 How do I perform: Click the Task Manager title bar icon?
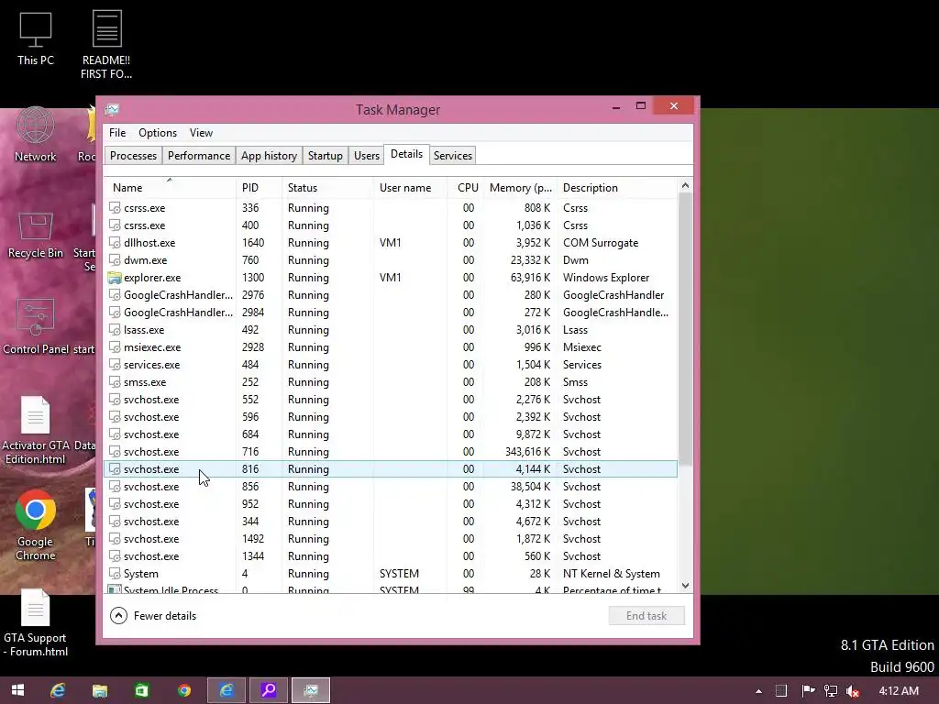pos(113,109)
